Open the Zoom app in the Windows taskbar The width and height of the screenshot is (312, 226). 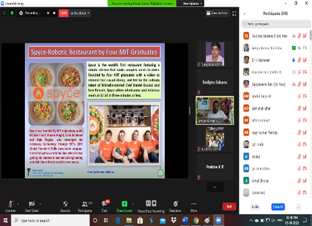pyautogui.click(x=218, y=221)
